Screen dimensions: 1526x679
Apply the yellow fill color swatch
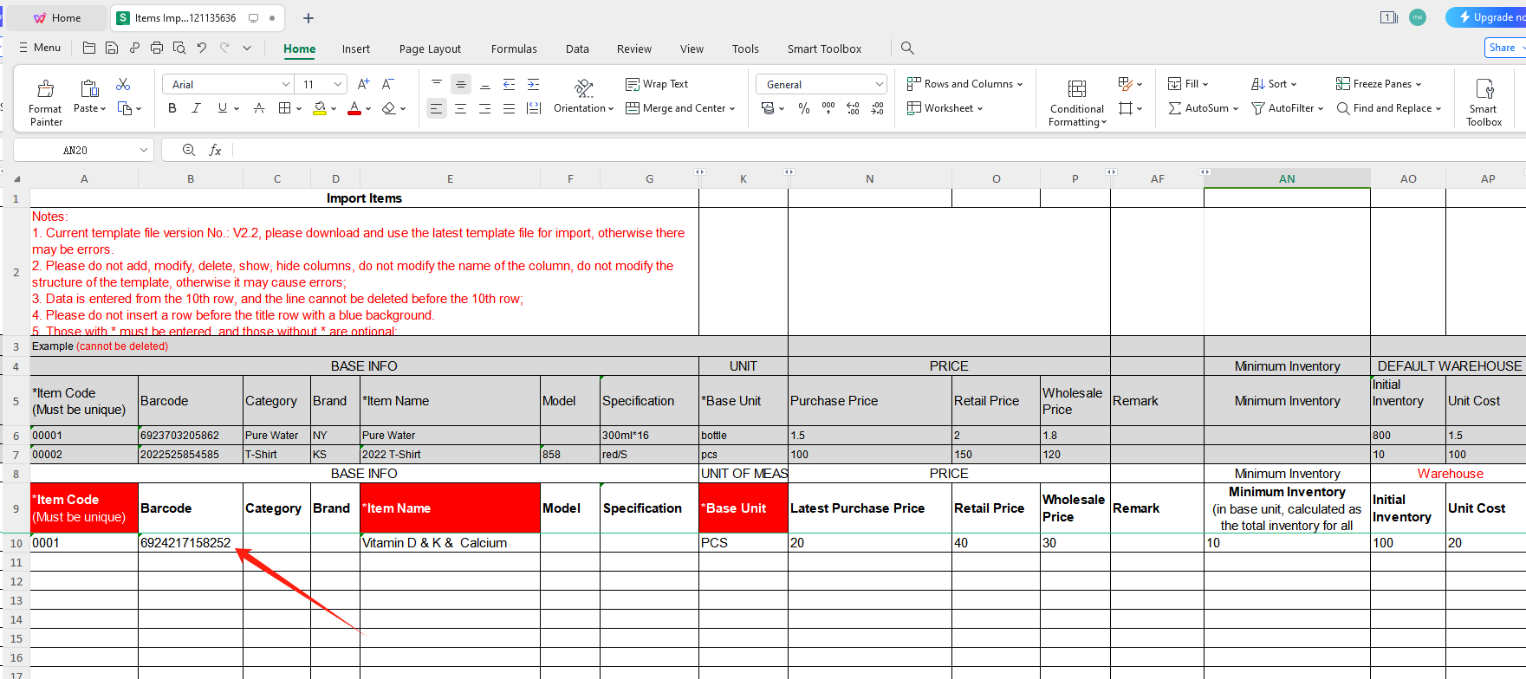coord(320,108)
